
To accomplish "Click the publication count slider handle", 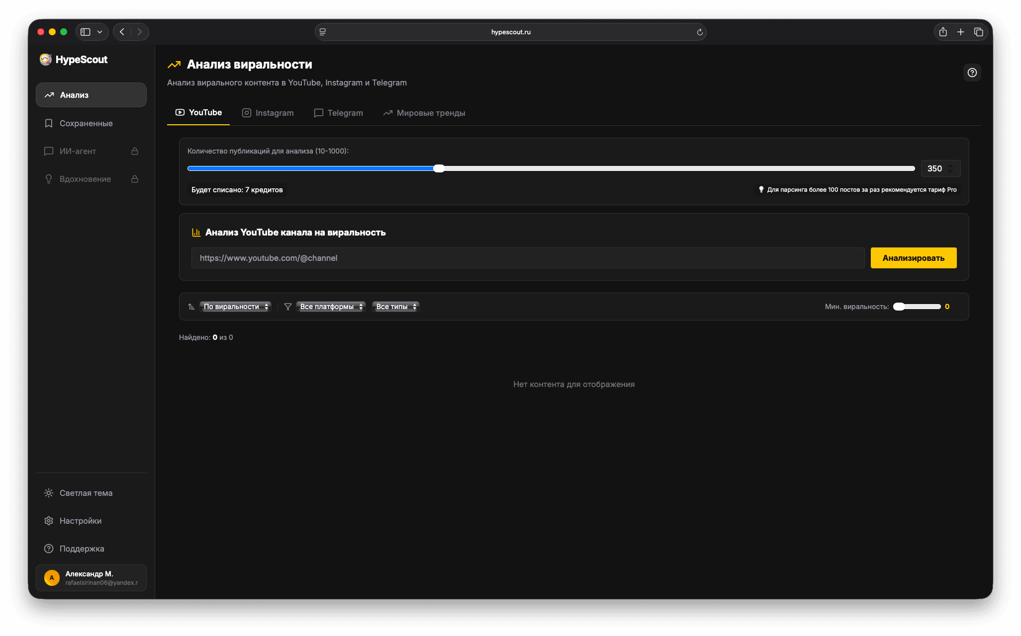I will coord(439,168).
